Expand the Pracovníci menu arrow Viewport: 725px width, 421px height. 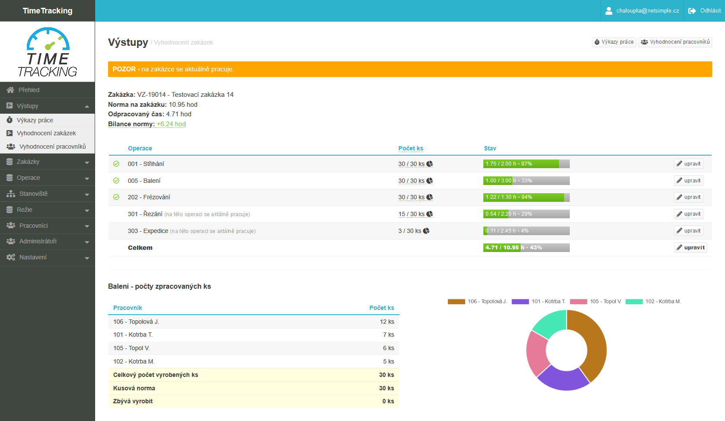(87, 226)
